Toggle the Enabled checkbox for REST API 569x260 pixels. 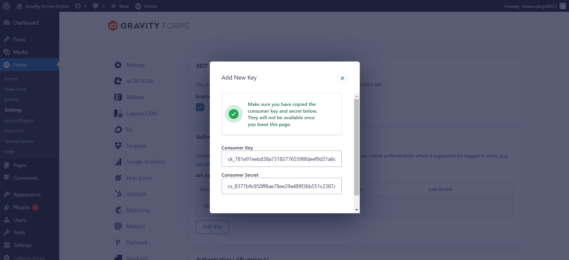click(x=200, y=107)
